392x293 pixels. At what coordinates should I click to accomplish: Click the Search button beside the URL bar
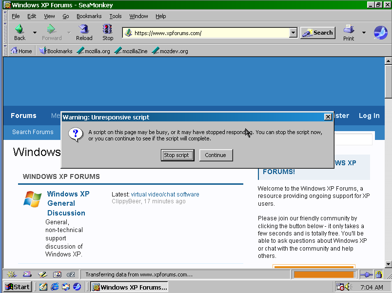tap(318, 33)
